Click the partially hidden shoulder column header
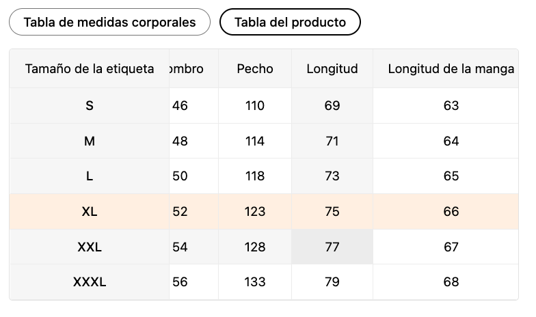 [x=186, y=68]
